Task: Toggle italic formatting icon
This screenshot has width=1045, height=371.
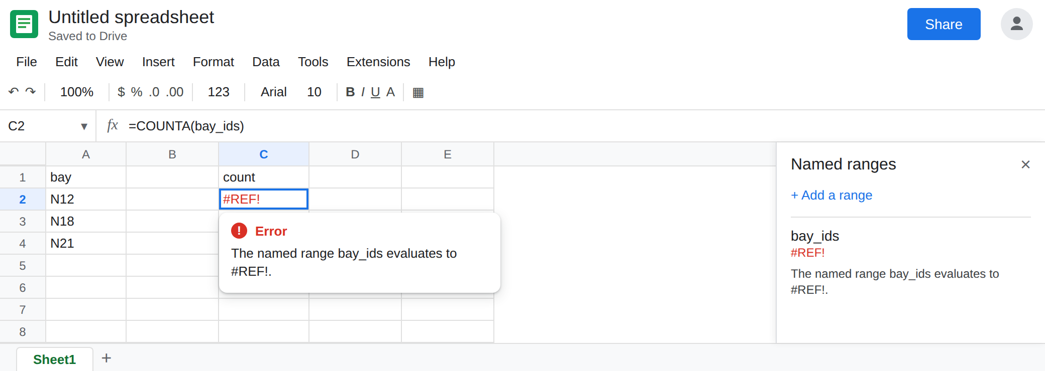Action: point(363,92)
